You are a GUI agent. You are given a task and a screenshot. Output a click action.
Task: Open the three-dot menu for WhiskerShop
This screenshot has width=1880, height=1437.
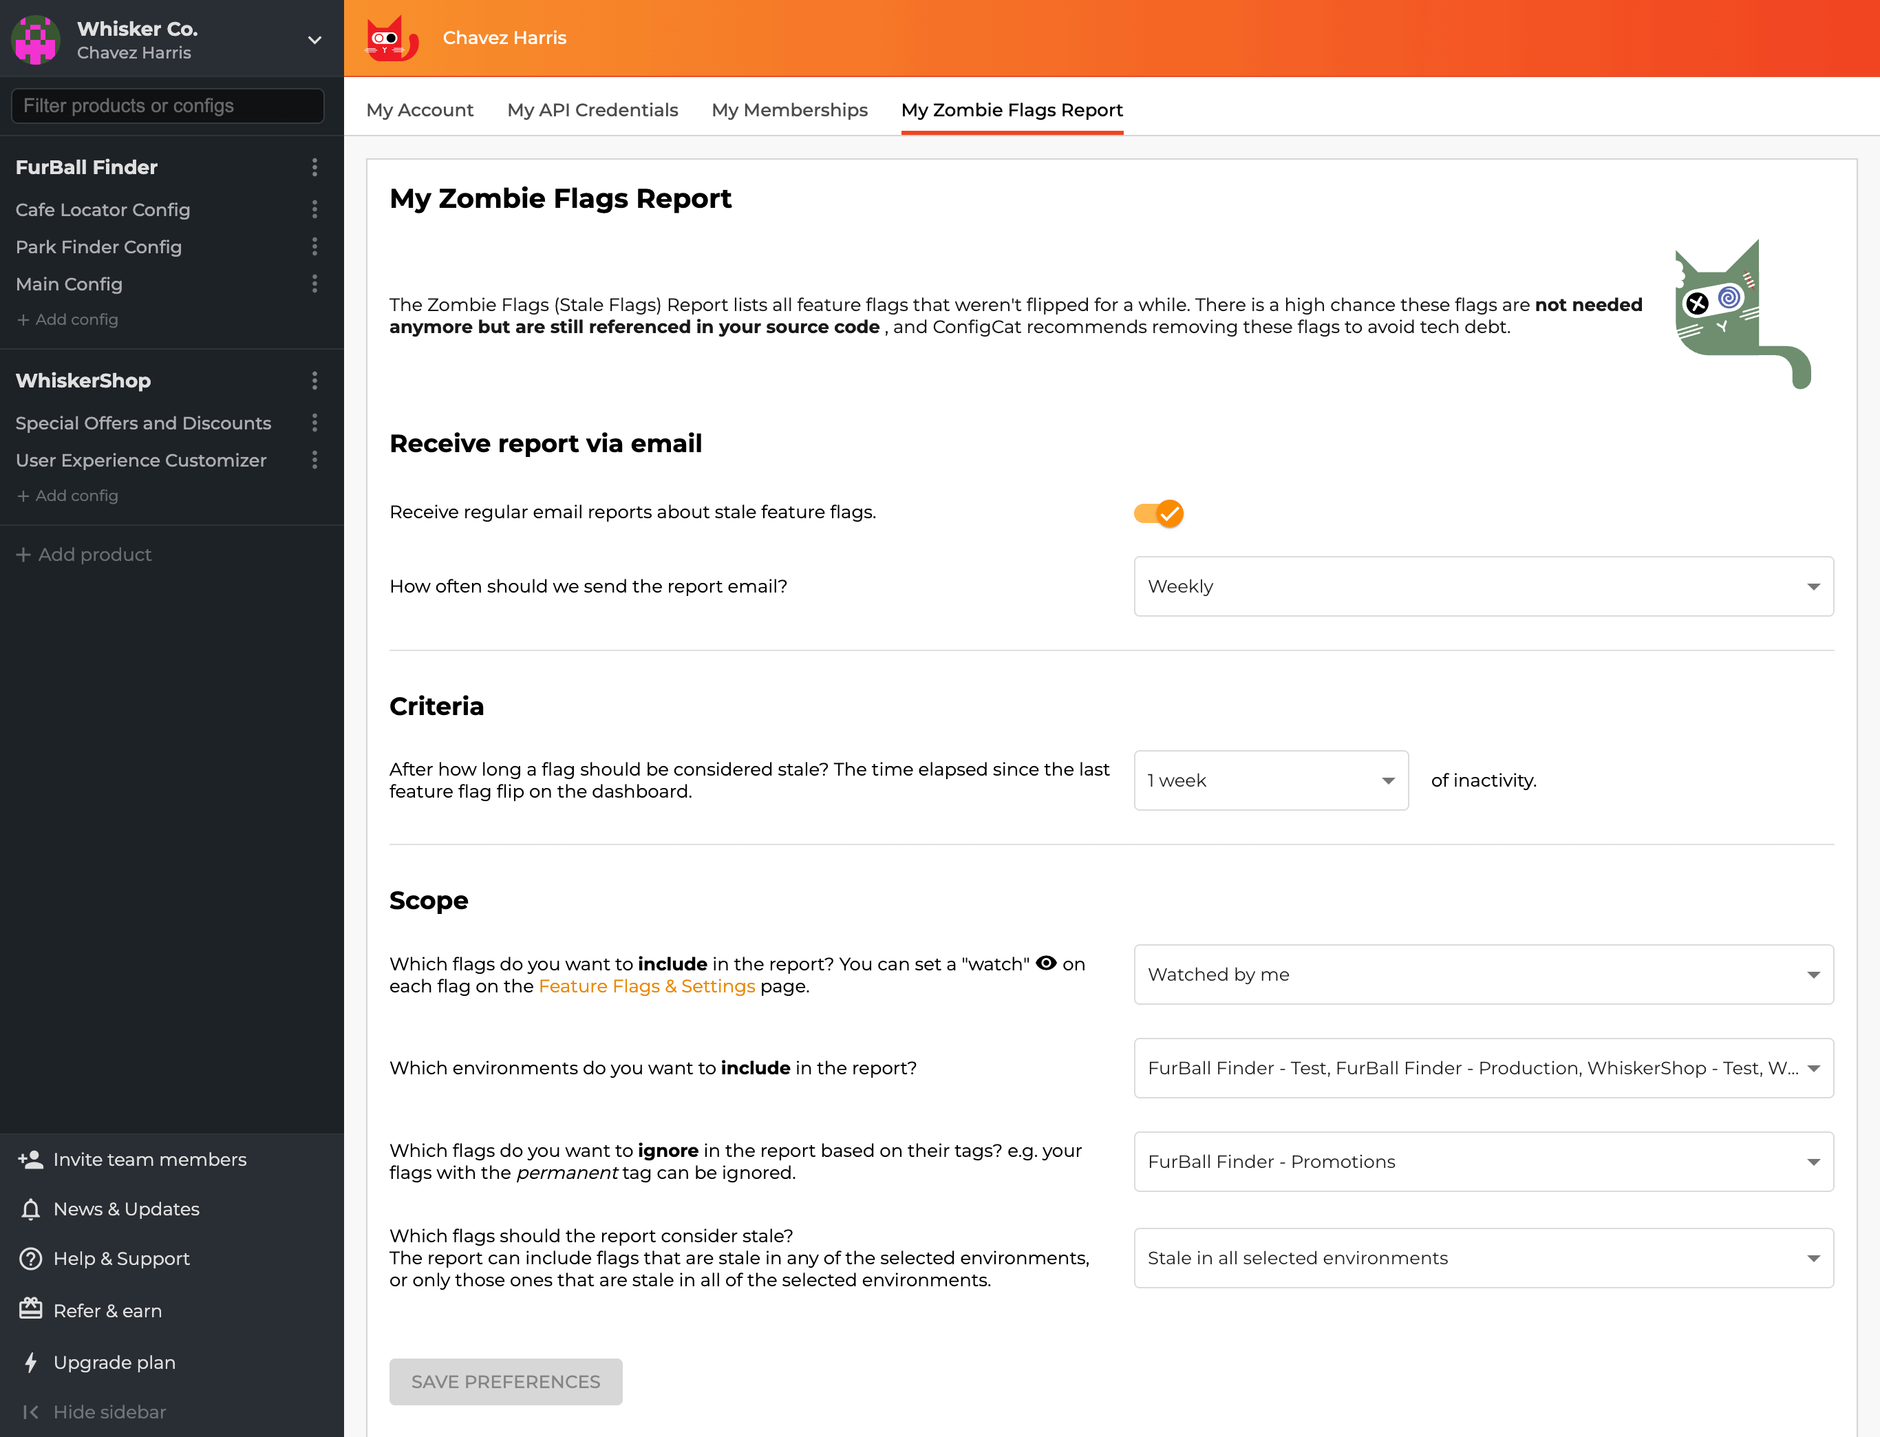[316, 381]
